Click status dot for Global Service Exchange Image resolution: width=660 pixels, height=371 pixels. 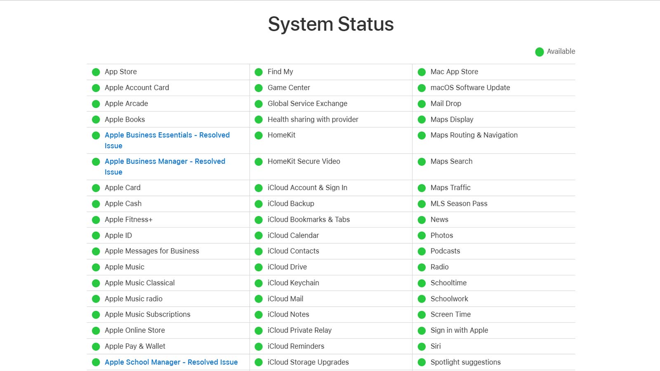click(259, 104)
